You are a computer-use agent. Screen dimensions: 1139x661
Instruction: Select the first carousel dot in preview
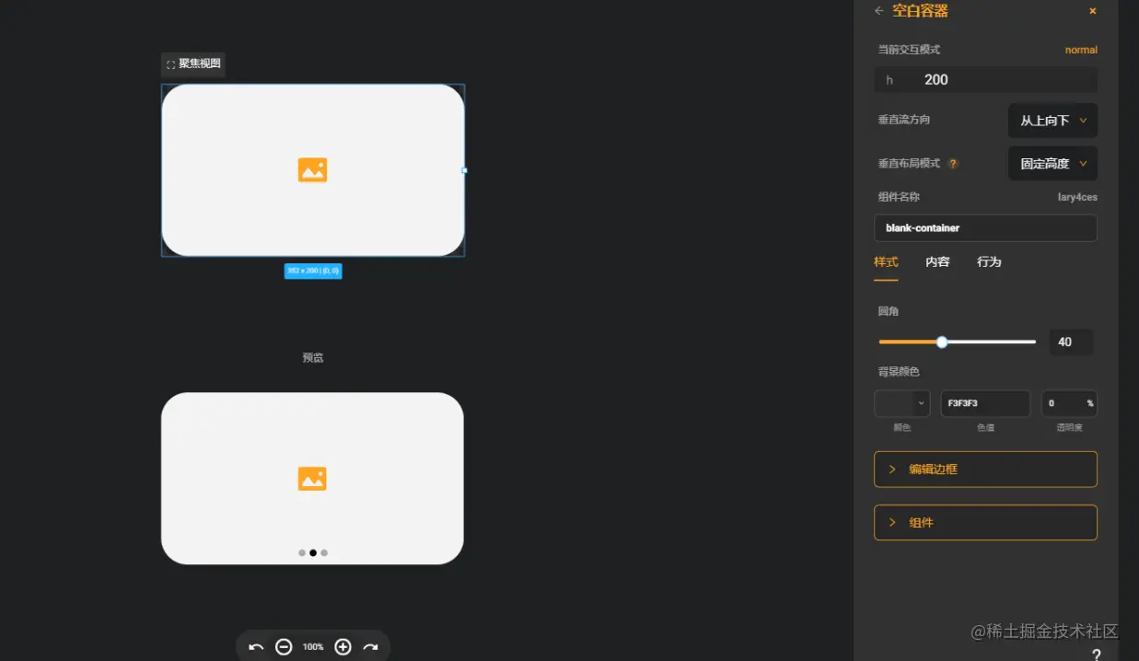[x=302, y=553]
